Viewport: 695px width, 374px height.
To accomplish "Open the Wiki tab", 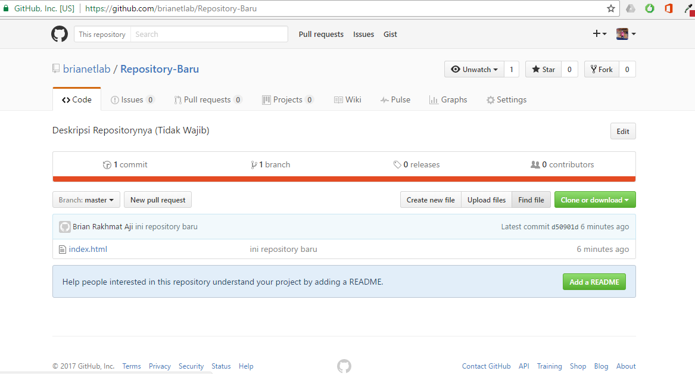I will pos(348,99).
